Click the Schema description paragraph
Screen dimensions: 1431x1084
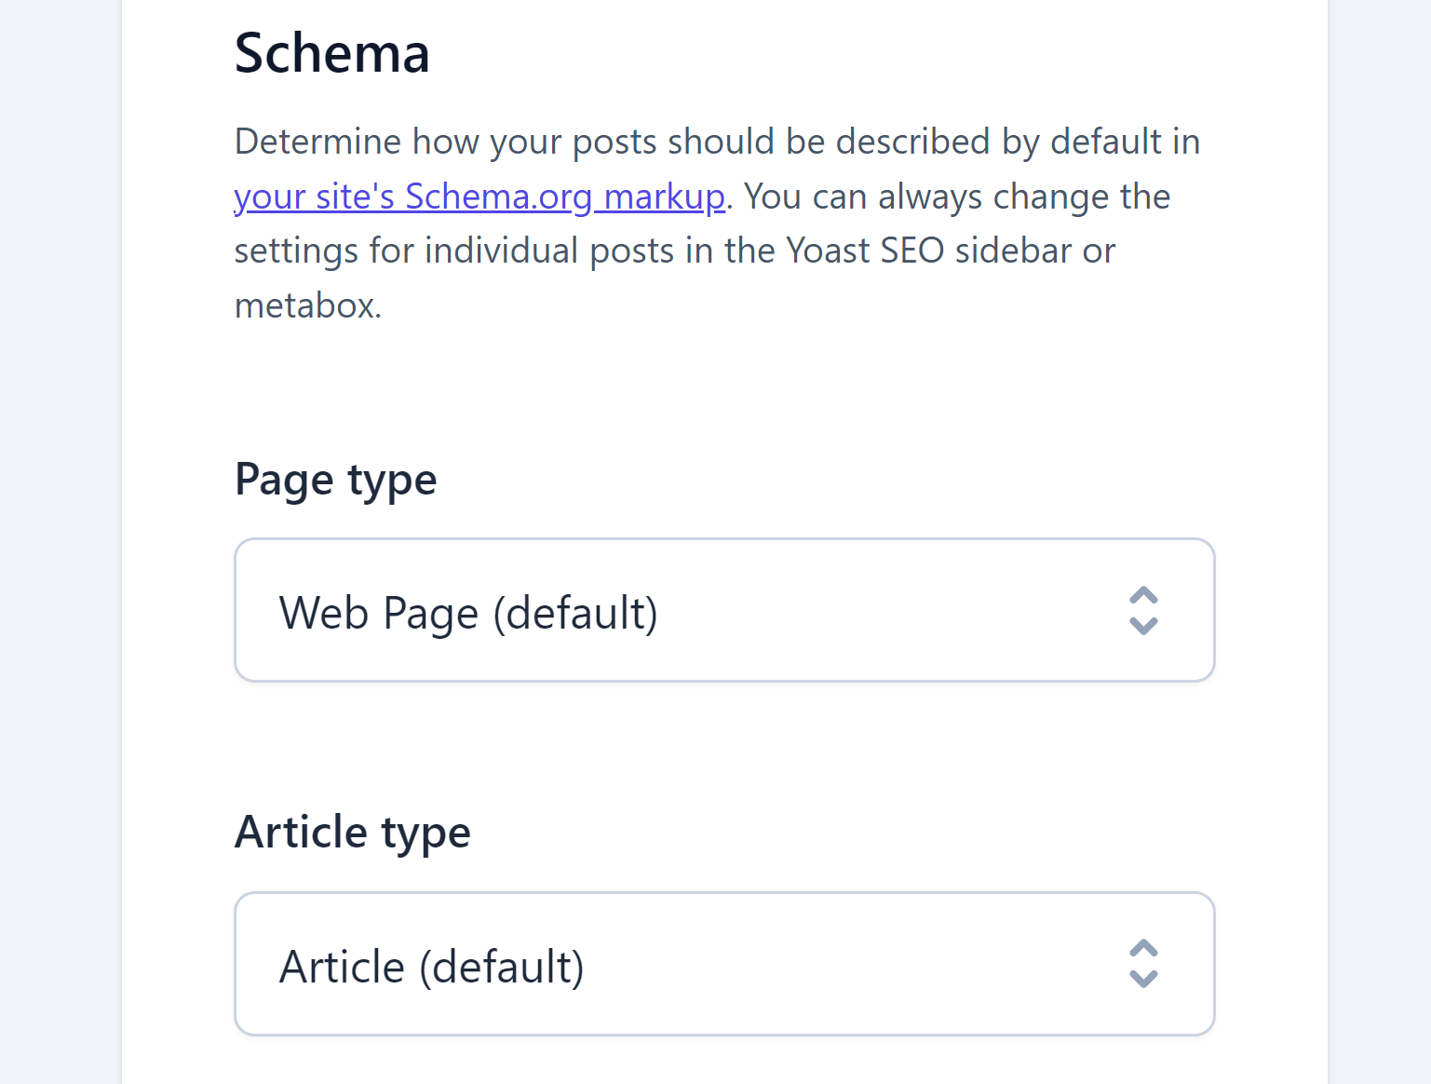(717, 224)
